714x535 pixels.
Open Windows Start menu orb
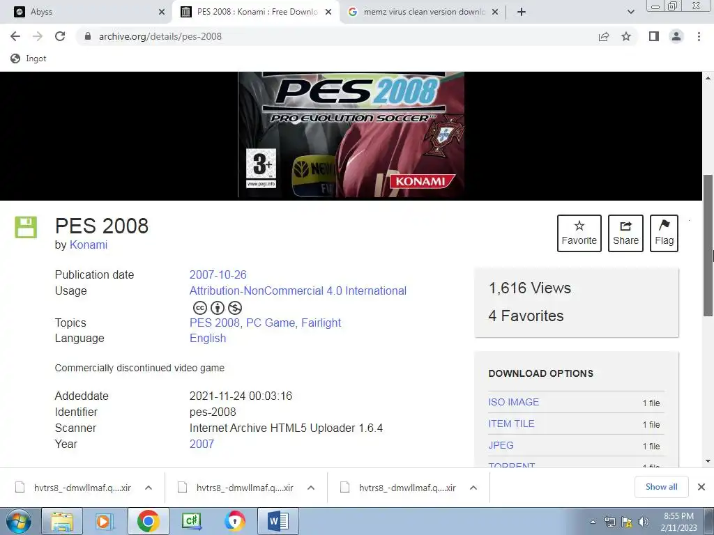point(19,521)
